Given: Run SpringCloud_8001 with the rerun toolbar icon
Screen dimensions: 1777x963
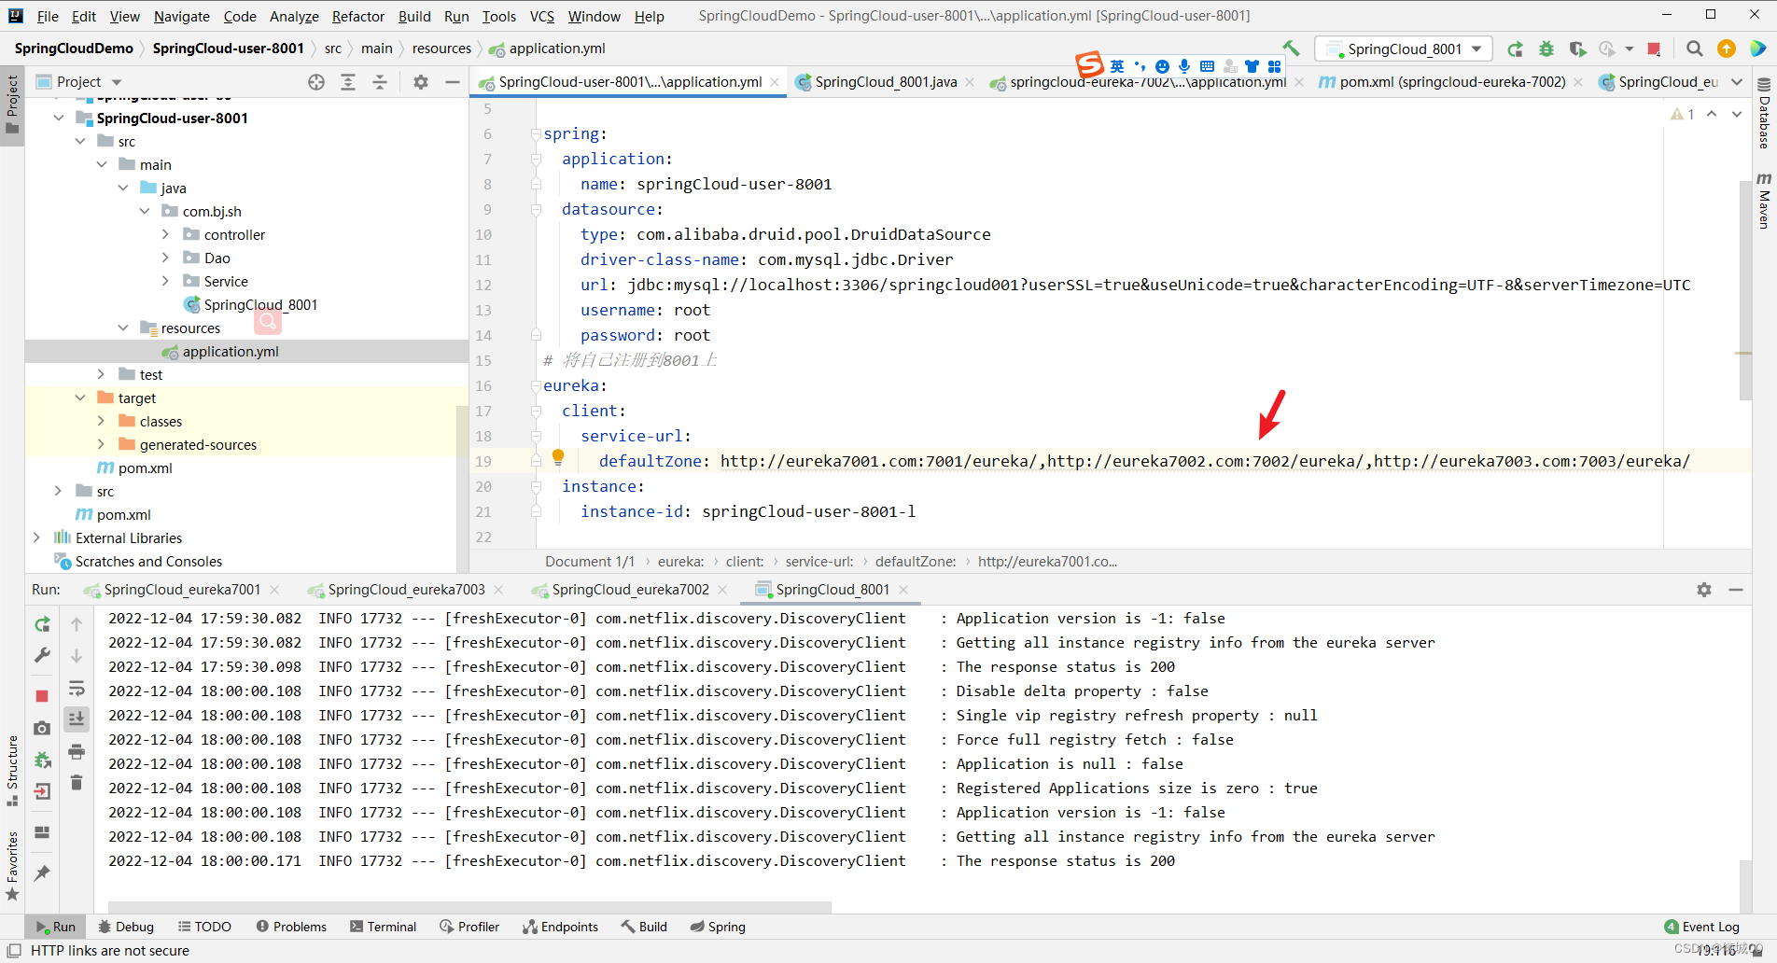Looking at the screenshot, I should pyautogui.click(x=1515, y=49).
